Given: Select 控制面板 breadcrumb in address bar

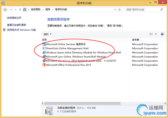Looking at the screenshot, I should (x=36, y=9).
